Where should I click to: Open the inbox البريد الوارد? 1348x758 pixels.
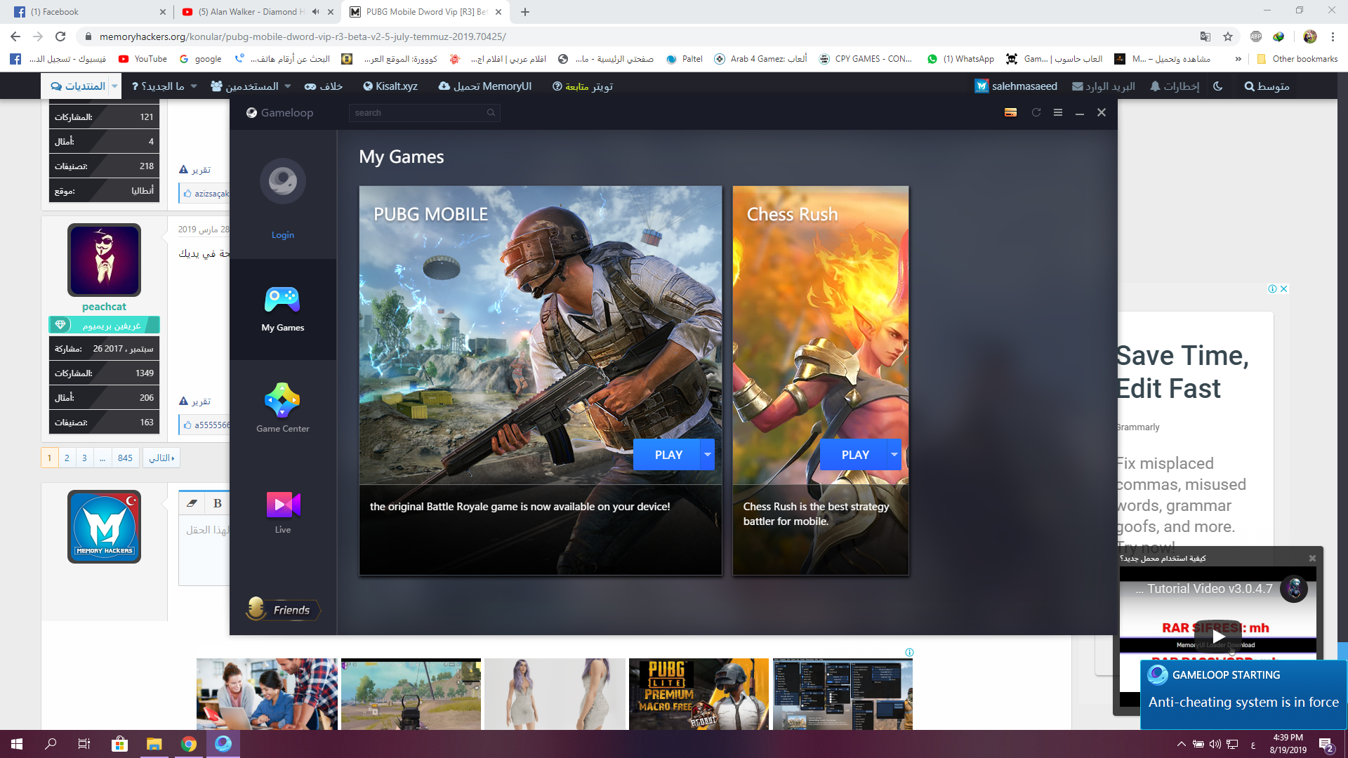1104,86
